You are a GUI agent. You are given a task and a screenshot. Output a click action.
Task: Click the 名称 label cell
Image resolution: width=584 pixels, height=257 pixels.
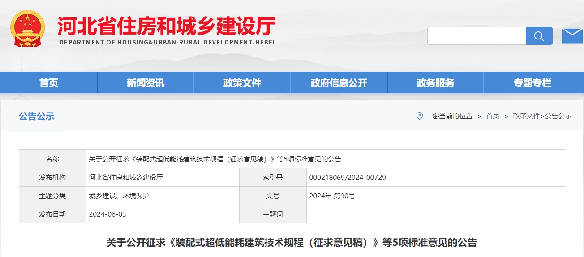(52, 159)
